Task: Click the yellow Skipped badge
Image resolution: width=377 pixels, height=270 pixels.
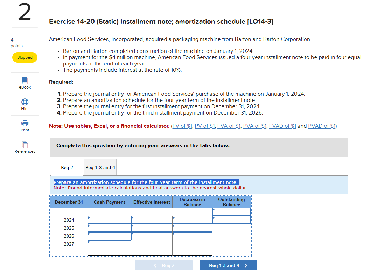Action: (25, 57)
